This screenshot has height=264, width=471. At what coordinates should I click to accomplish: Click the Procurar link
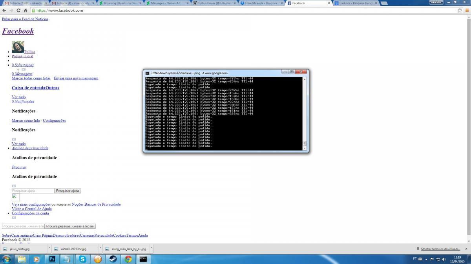point(19,167)
